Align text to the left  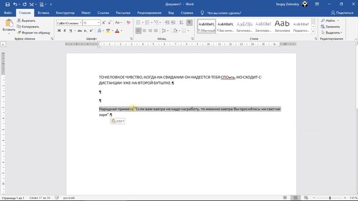point(138,31)
